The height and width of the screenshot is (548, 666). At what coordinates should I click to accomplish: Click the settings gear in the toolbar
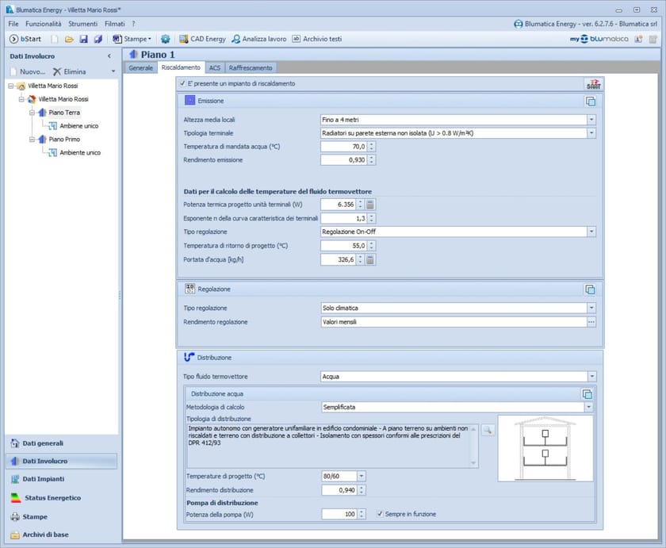point(165,39)
